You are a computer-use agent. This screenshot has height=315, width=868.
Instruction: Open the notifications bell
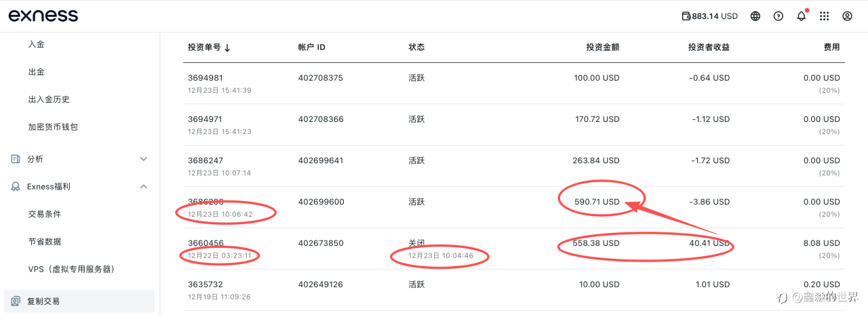802,16
